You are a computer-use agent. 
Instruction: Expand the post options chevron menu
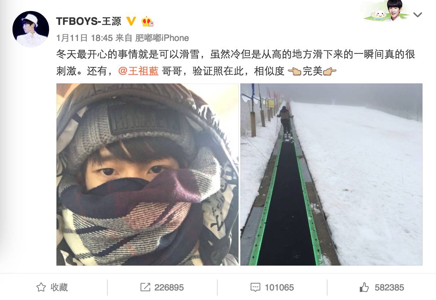coord(417,14)
